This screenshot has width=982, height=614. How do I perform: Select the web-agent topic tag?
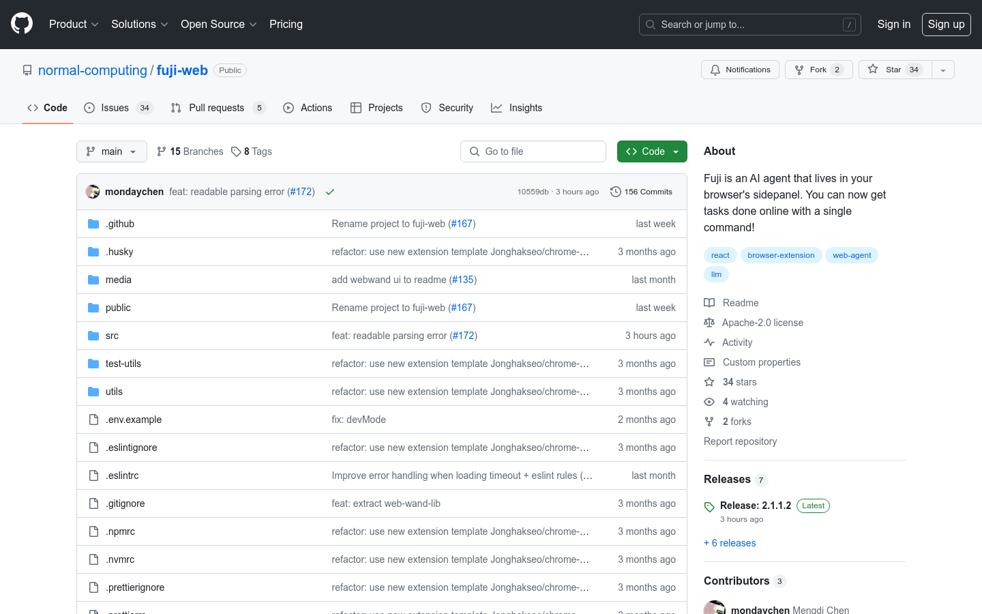(x=852, y=255)
